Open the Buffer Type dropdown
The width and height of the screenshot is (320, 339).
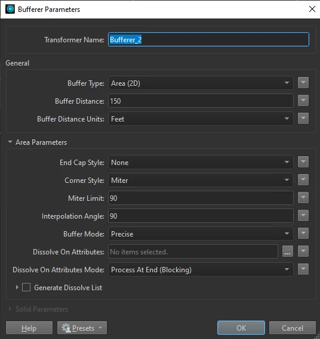[x=201, y=83]
